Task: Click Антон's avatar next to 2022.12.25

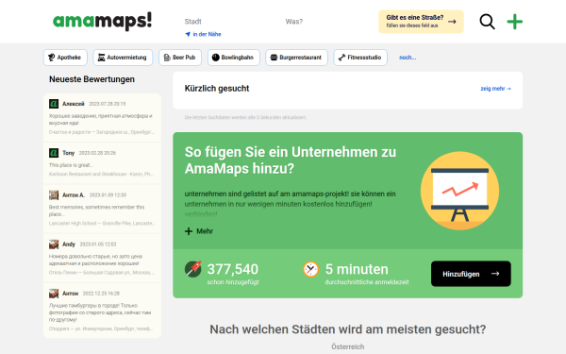Action: point(54,294)
